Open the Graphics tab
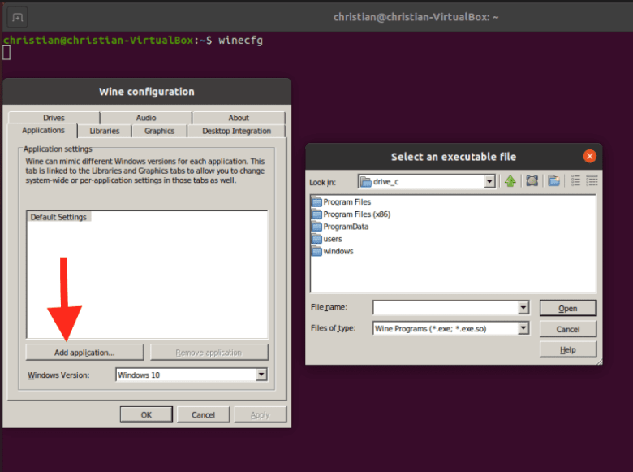The width and height of the screenshot is (633, 472). point(159,131)
